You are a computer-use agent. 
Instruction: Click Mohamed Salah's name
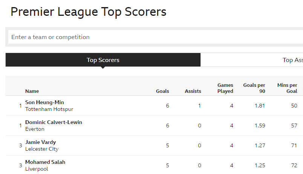(x=45, y=162)
